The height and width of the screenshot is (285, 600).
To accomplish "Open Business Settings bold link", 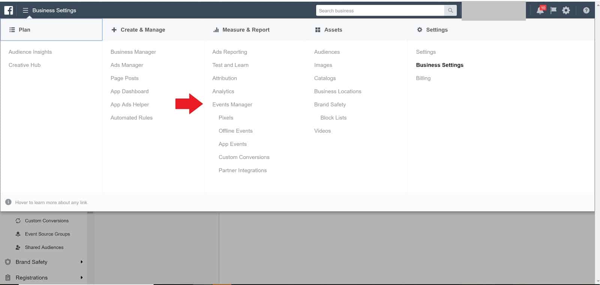I will 440,65.
